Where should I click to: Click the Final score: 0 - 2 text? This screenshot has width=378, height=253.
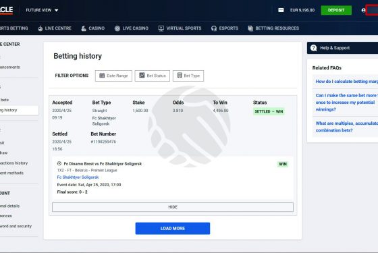pyautogui.click(x=72, y=192)
